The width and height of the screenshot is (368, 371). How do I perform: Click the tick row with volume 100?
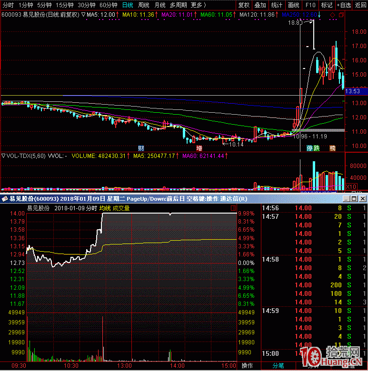tap(314, 293)
